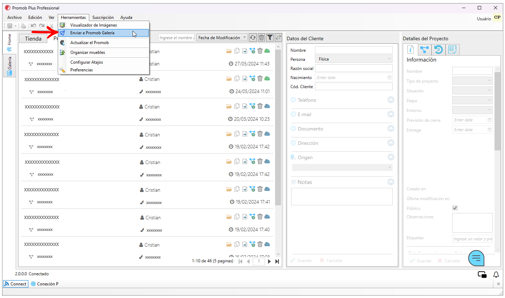The image size is (505, 298).
Task: Click the redo toolbar icon
Action: pos(42,26)
